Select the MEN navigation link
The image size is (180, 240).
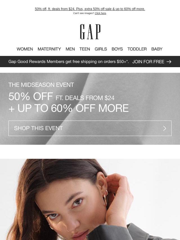point(70,49)
